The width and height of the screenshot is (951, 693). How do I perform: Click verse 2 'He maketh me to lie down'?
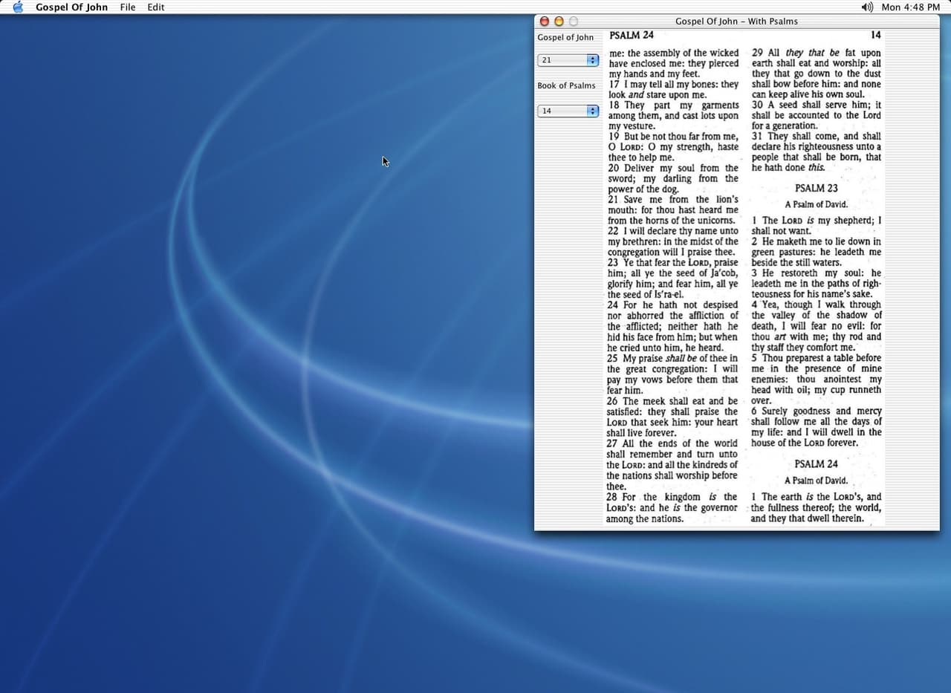click(x=817, y=252)
